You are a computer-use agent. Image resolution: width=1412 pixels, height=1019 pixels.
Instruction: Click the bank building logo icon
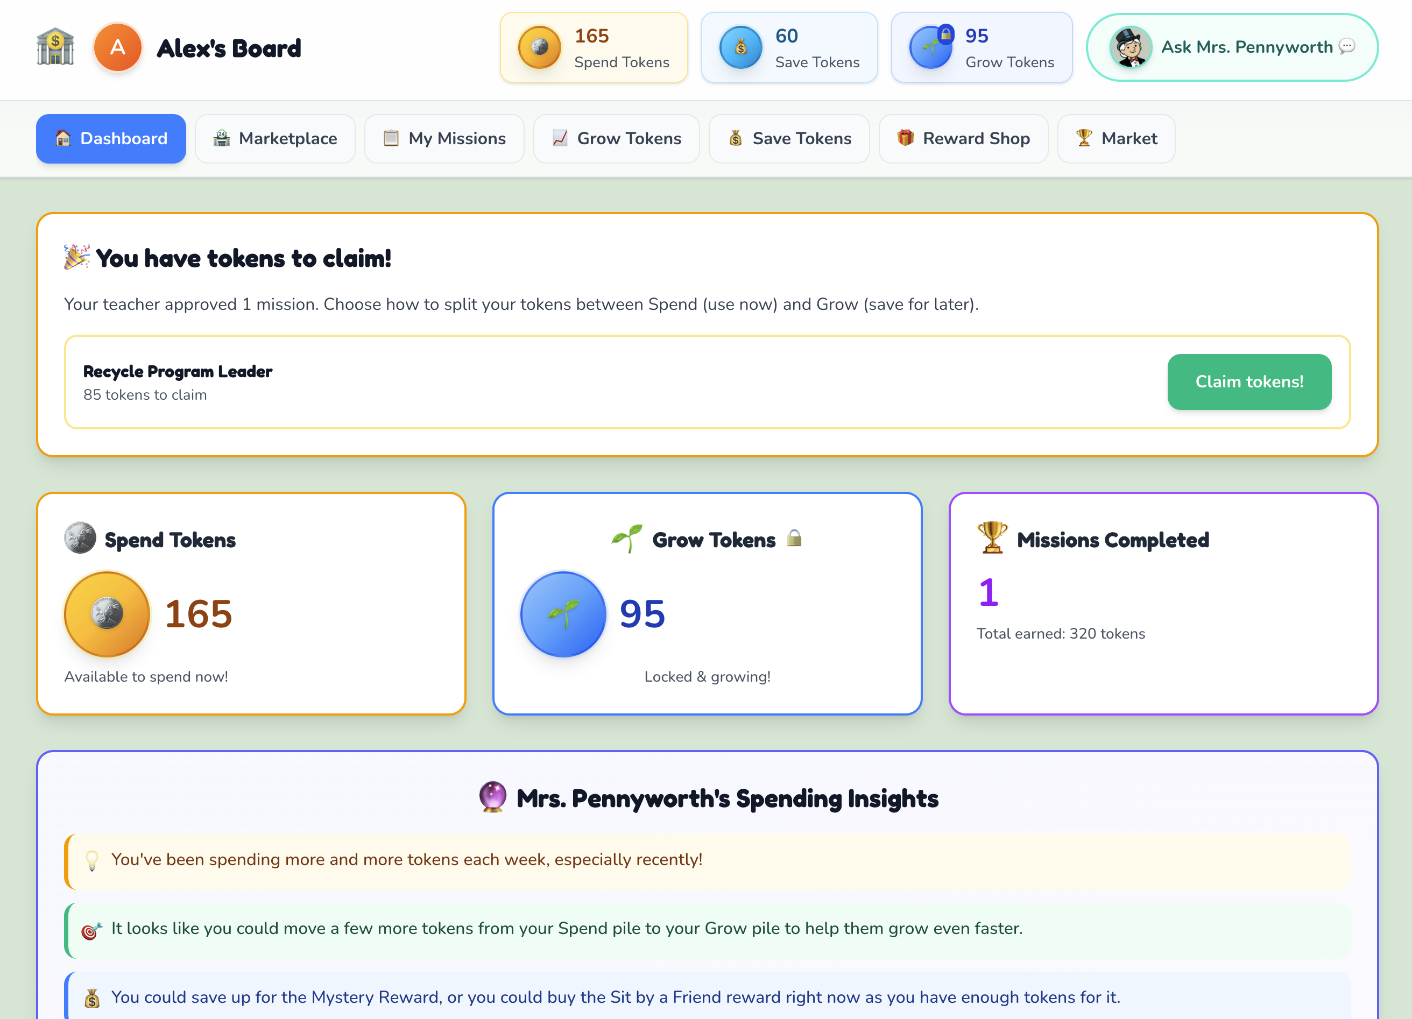click(55, 47)
